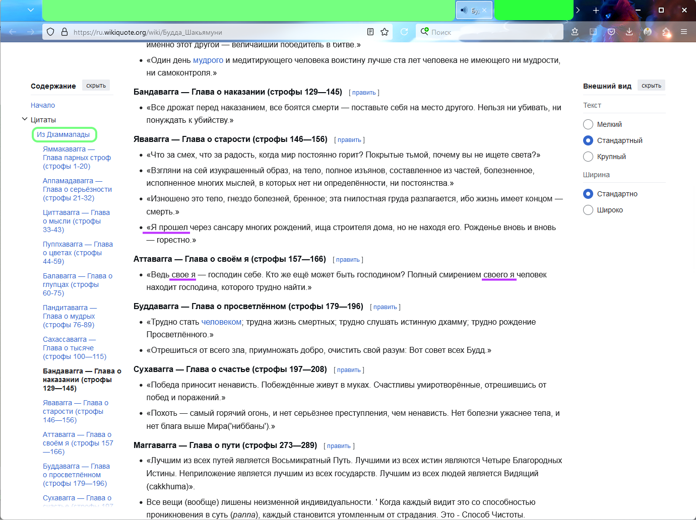Close the Буд tab
The image size is (696, 520).
[484, 10]
